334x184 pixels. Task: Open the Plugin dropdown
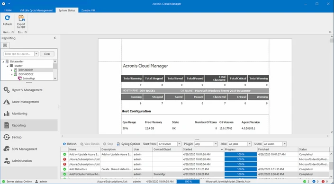click(216, 144)
